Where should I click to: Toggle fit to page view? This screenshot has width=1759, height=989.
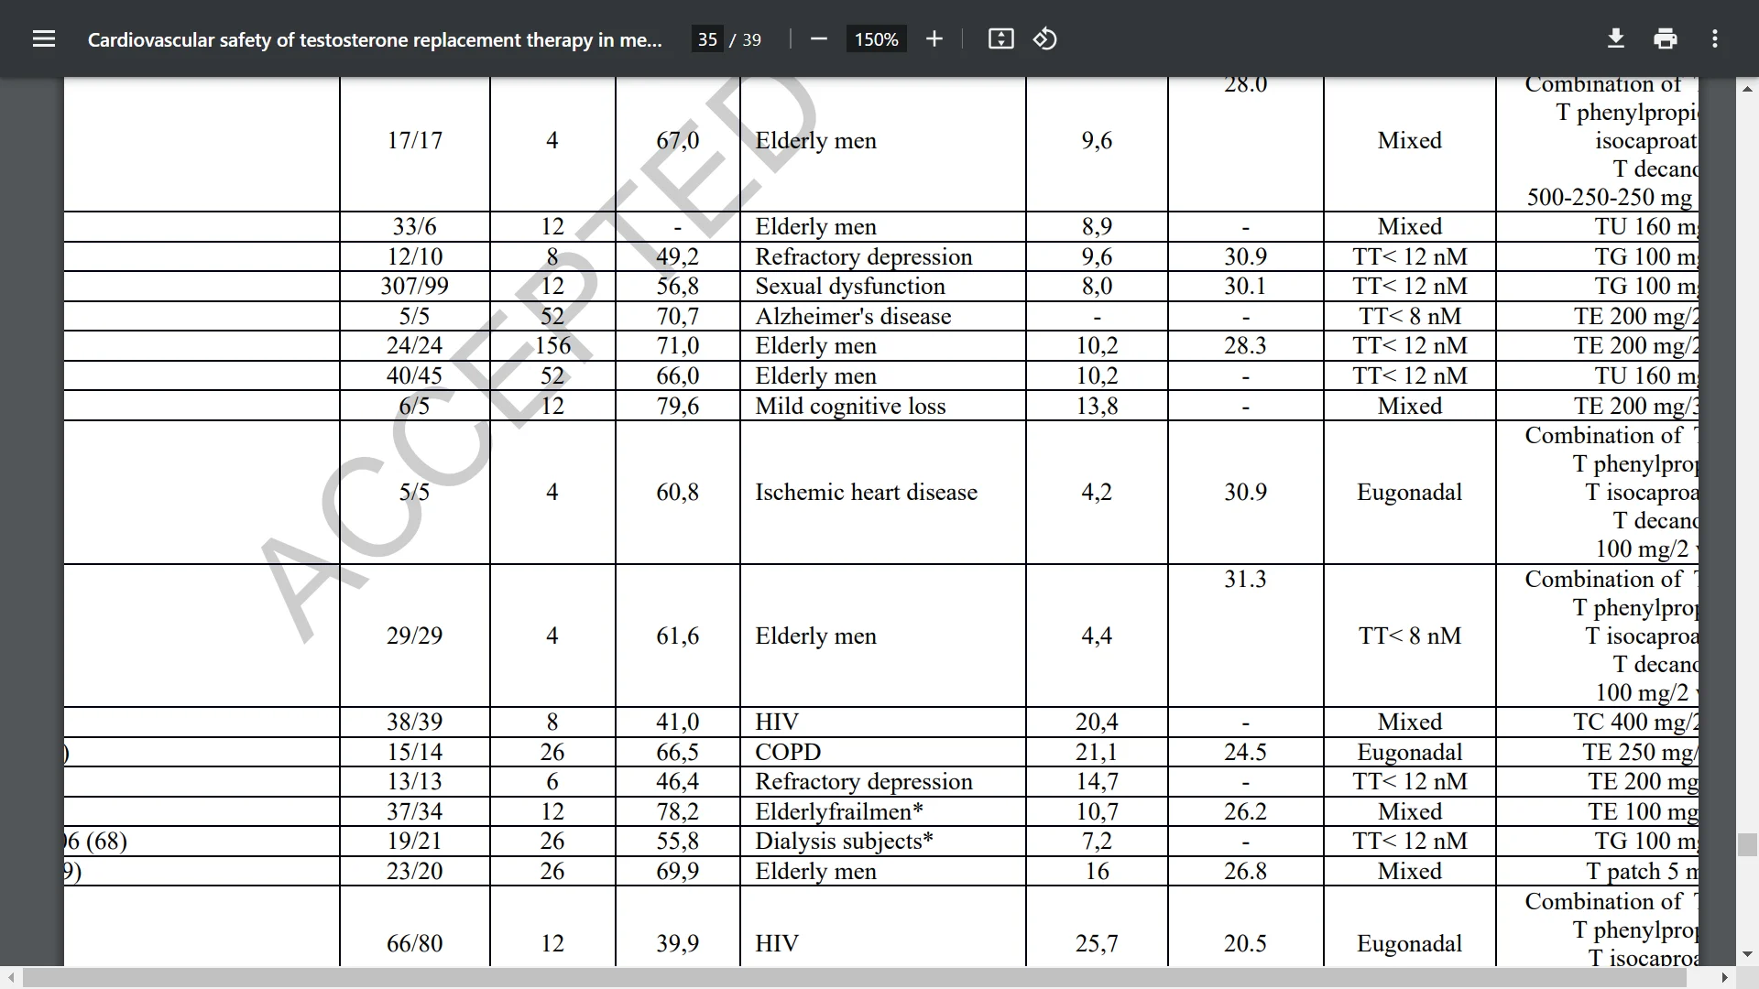pos(1000,38)
